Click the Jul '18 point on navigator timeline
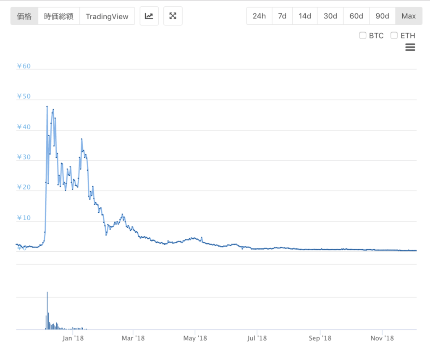430x352 pixels. [x=257, y=338]
